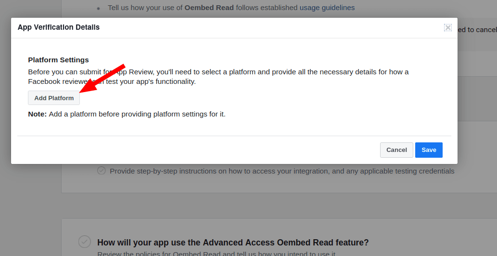The width and height of the screenshot is (497, 256).
Task: Click the Add Platform button
Action: pyautogui.click(x=54, y=98)
